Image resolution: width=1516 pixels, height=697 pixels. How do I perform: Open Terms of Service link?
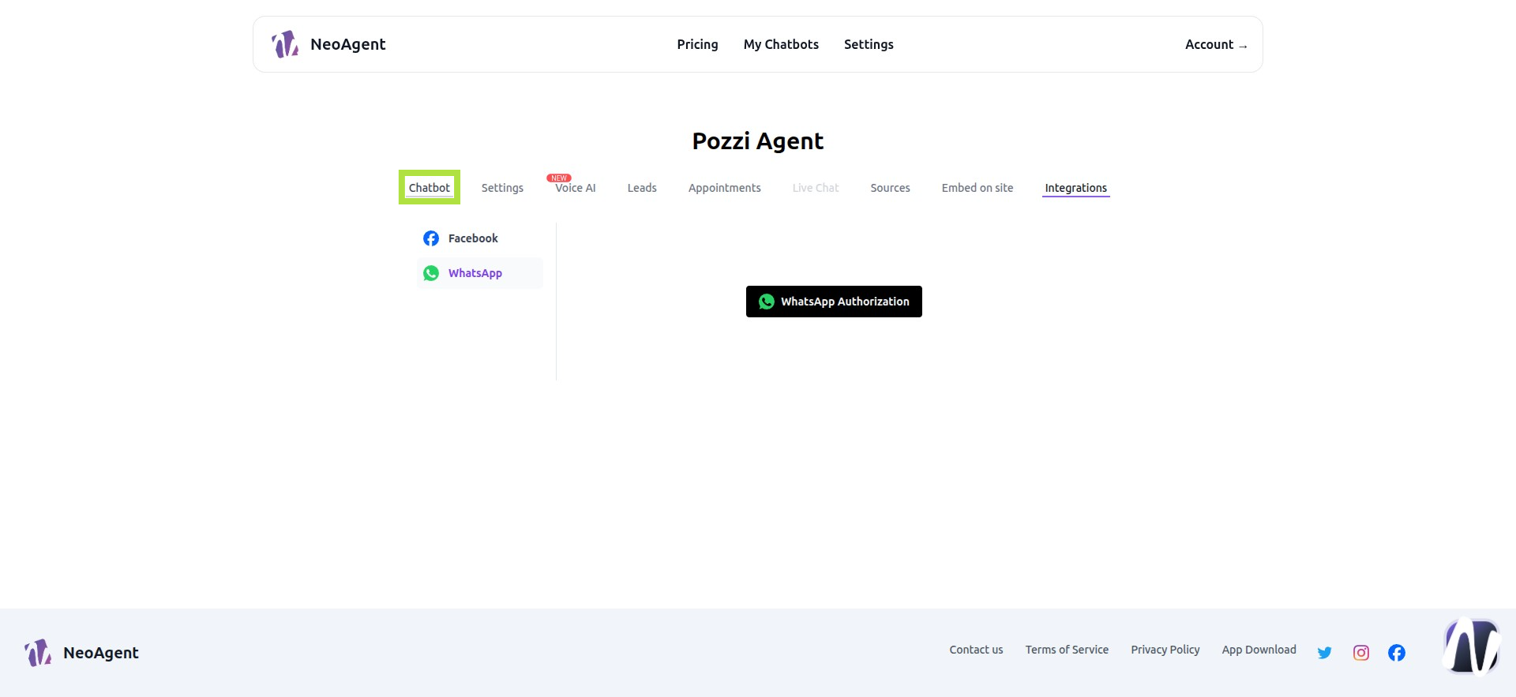tap(1067, 650)
